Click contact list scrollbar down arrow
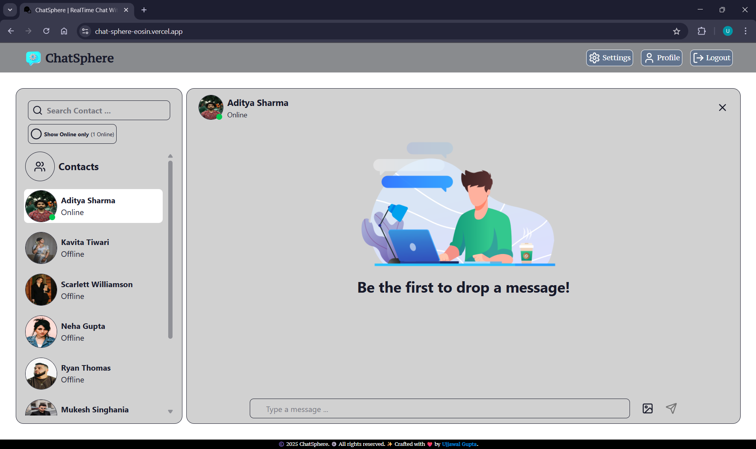Image resolution: width=756 pixels, height=449 pixels. point(170,412)
